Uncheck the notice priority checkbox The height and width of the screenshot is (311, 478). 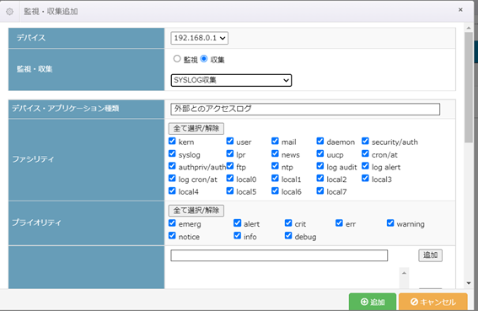[x=172, y=235]
